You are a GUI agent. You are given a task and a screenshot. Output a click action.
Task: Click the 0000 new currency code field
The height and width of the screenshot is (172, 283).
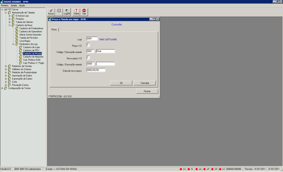[x=91, y=64]
